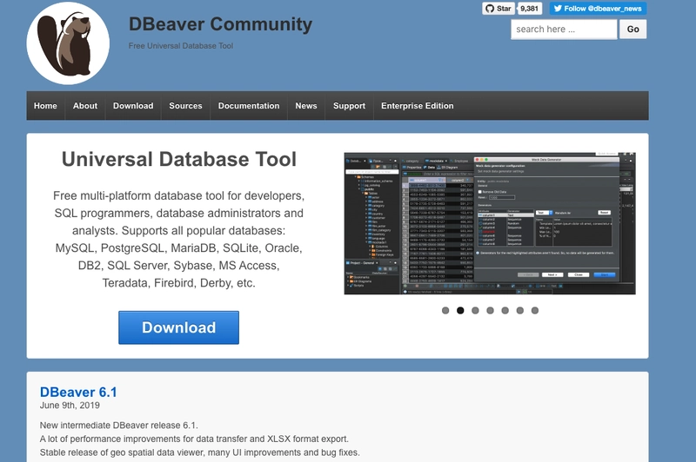Open Enterprise Edition page

tap(418, 106)
